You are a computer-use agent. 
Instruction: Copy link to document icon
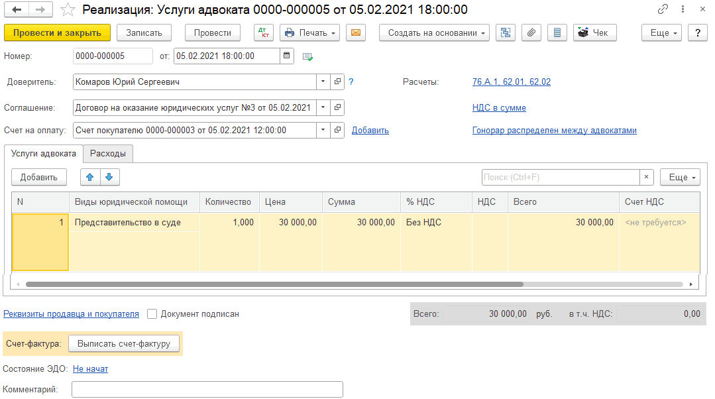pyautogui.click(x=663, y=10)
